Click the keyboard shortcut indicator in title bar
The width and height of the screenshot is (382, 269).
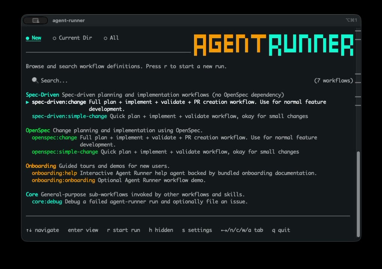(x=351, y=20)
